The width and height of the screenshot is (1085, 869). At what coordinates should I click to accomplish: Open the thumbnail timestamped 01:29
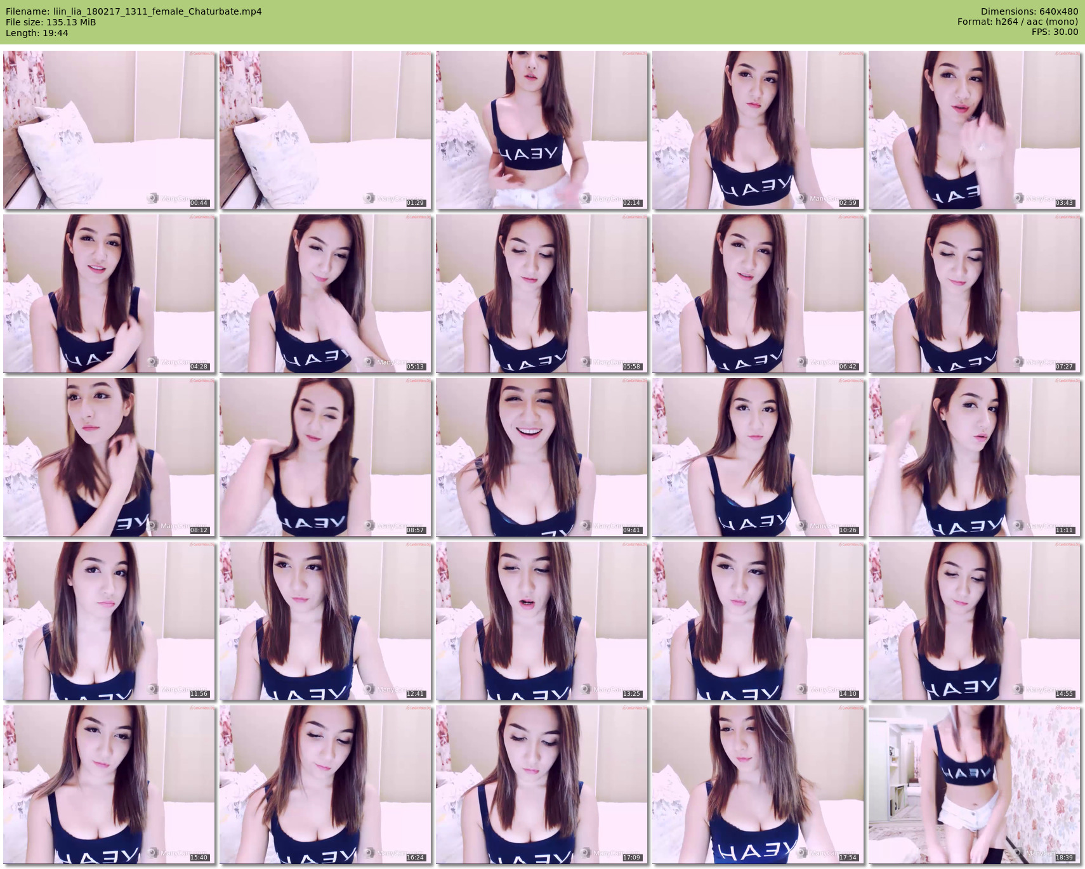pos(325,130)
